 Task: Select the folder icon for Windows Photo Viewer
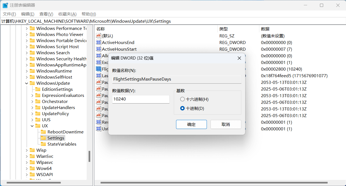click(32, 34)
